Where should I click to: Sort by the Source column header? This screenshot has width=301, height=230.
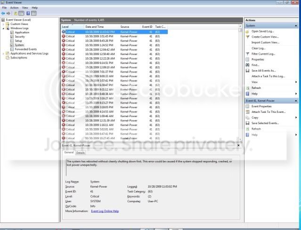130,27
